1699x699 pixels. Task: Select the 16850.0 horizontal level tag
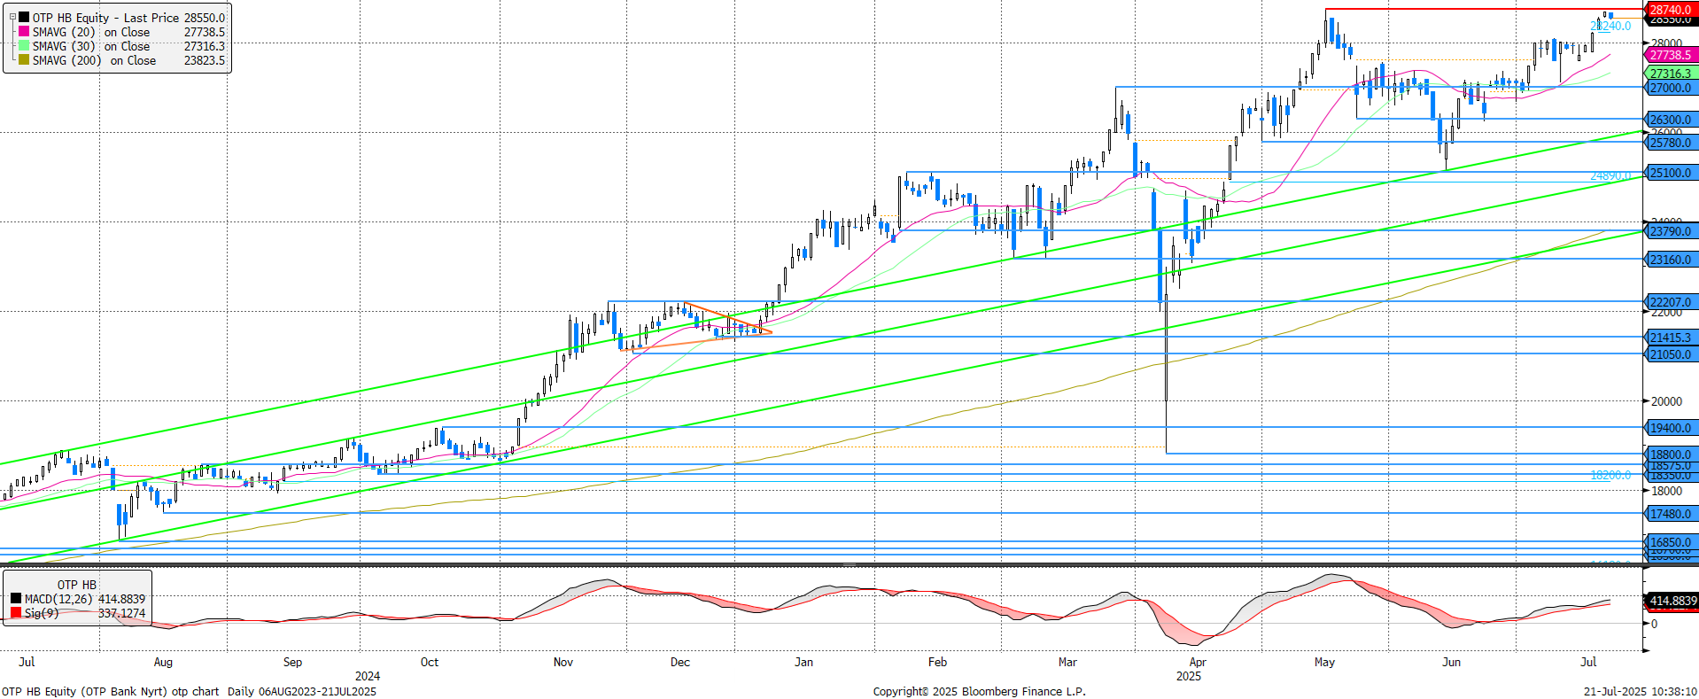coord(1671,542)
